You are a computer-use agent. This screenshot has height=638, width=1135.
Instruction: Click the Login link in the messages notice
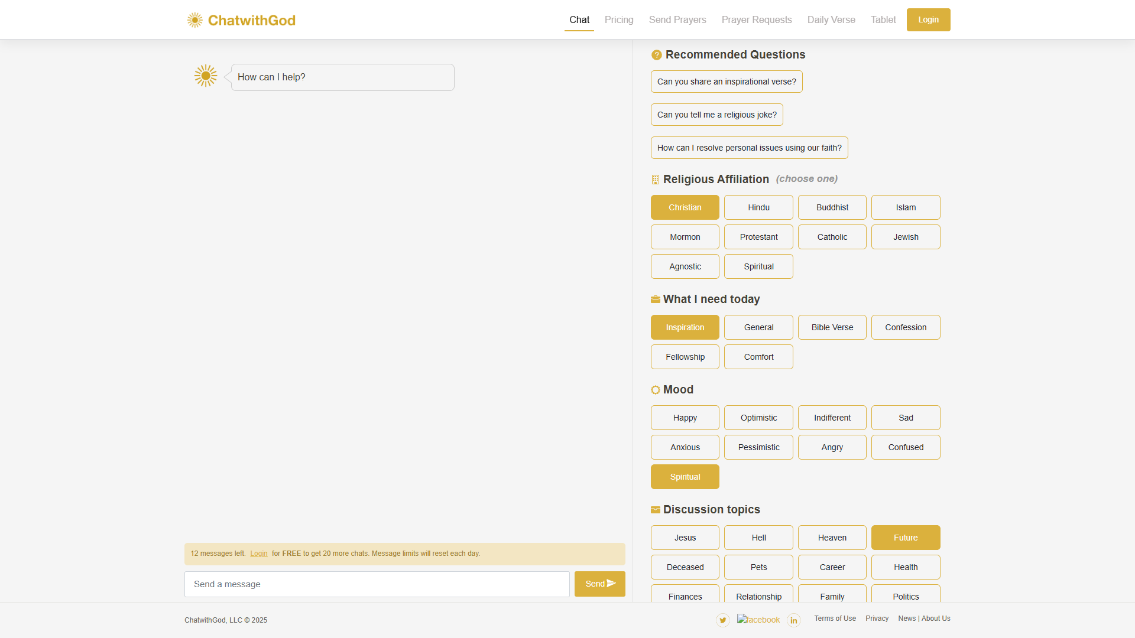click(x=259, y=554)
